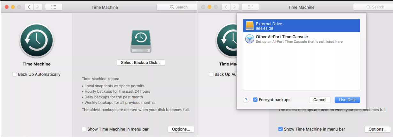393x138 pixels.
Task: Click the Time Machine title of left window
Action: (x=105, y=7)
